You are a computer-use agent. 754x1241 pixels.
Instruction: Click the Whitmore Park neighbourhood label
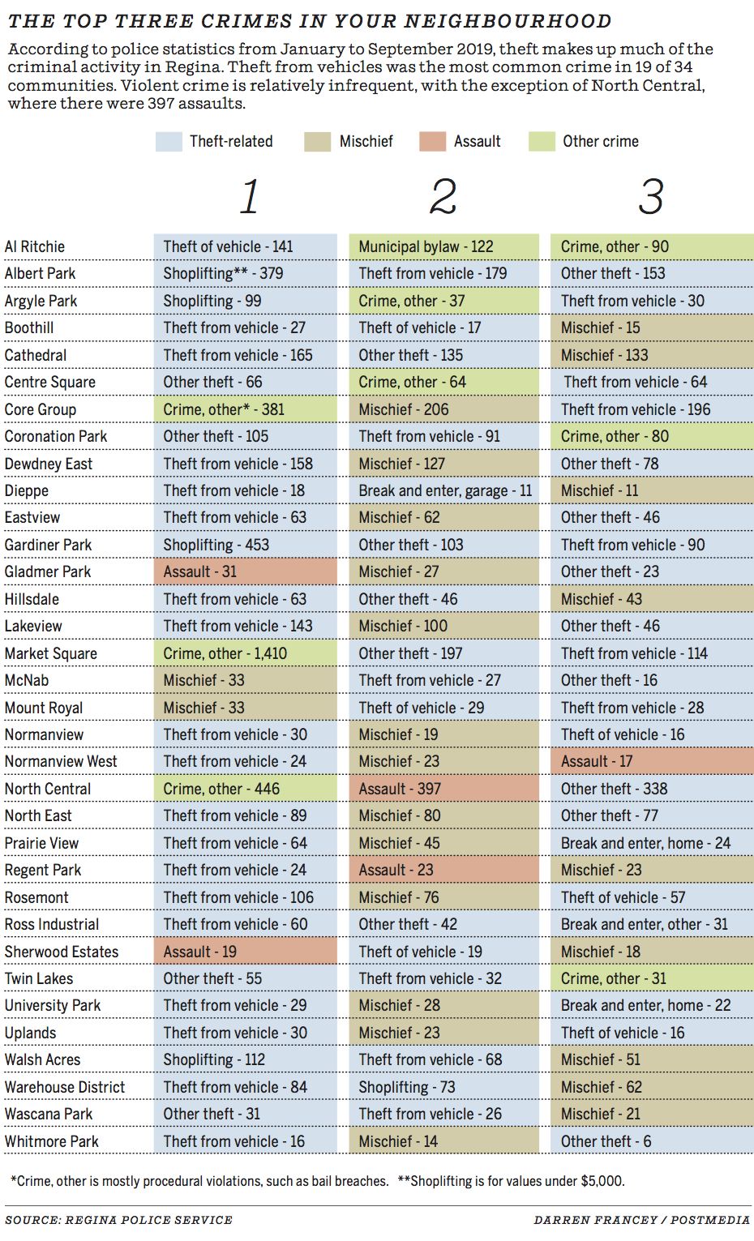pyautogui.click(x=52, y=1141)
